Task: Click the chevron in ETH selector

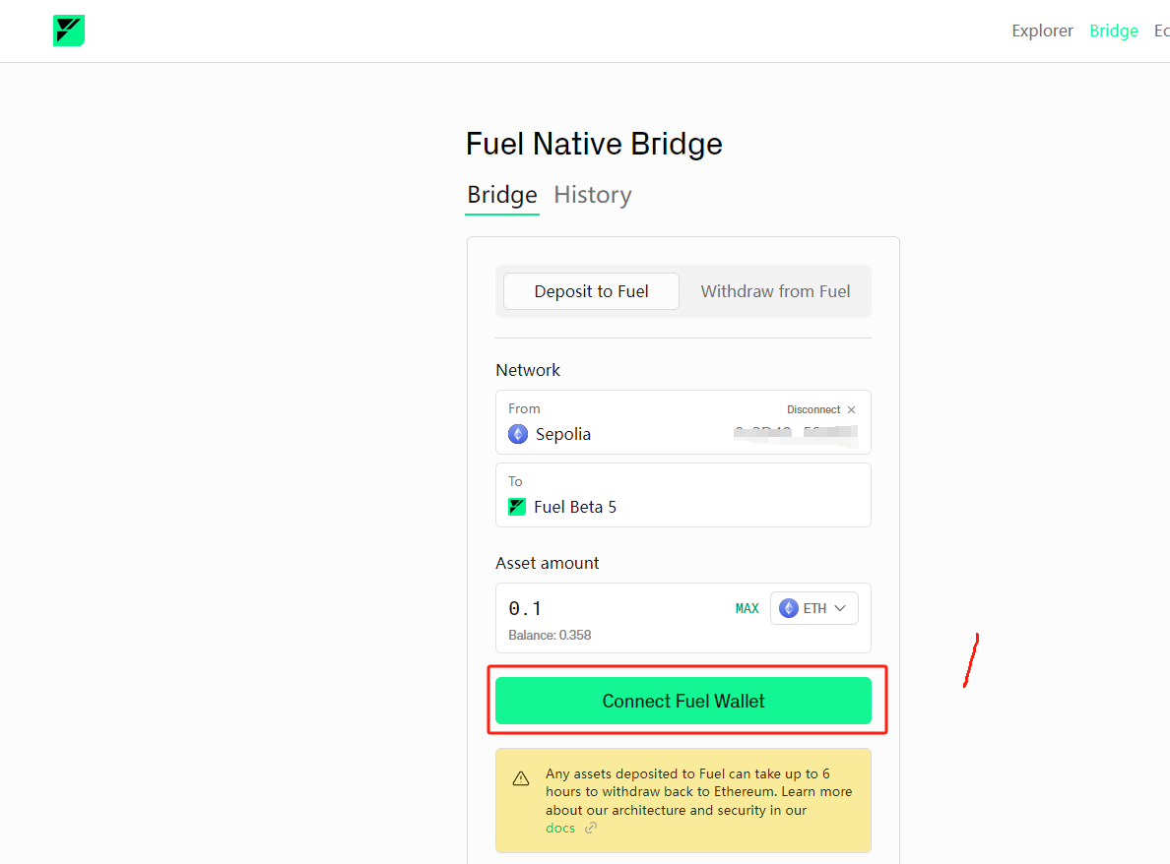Action: [840, 608]
